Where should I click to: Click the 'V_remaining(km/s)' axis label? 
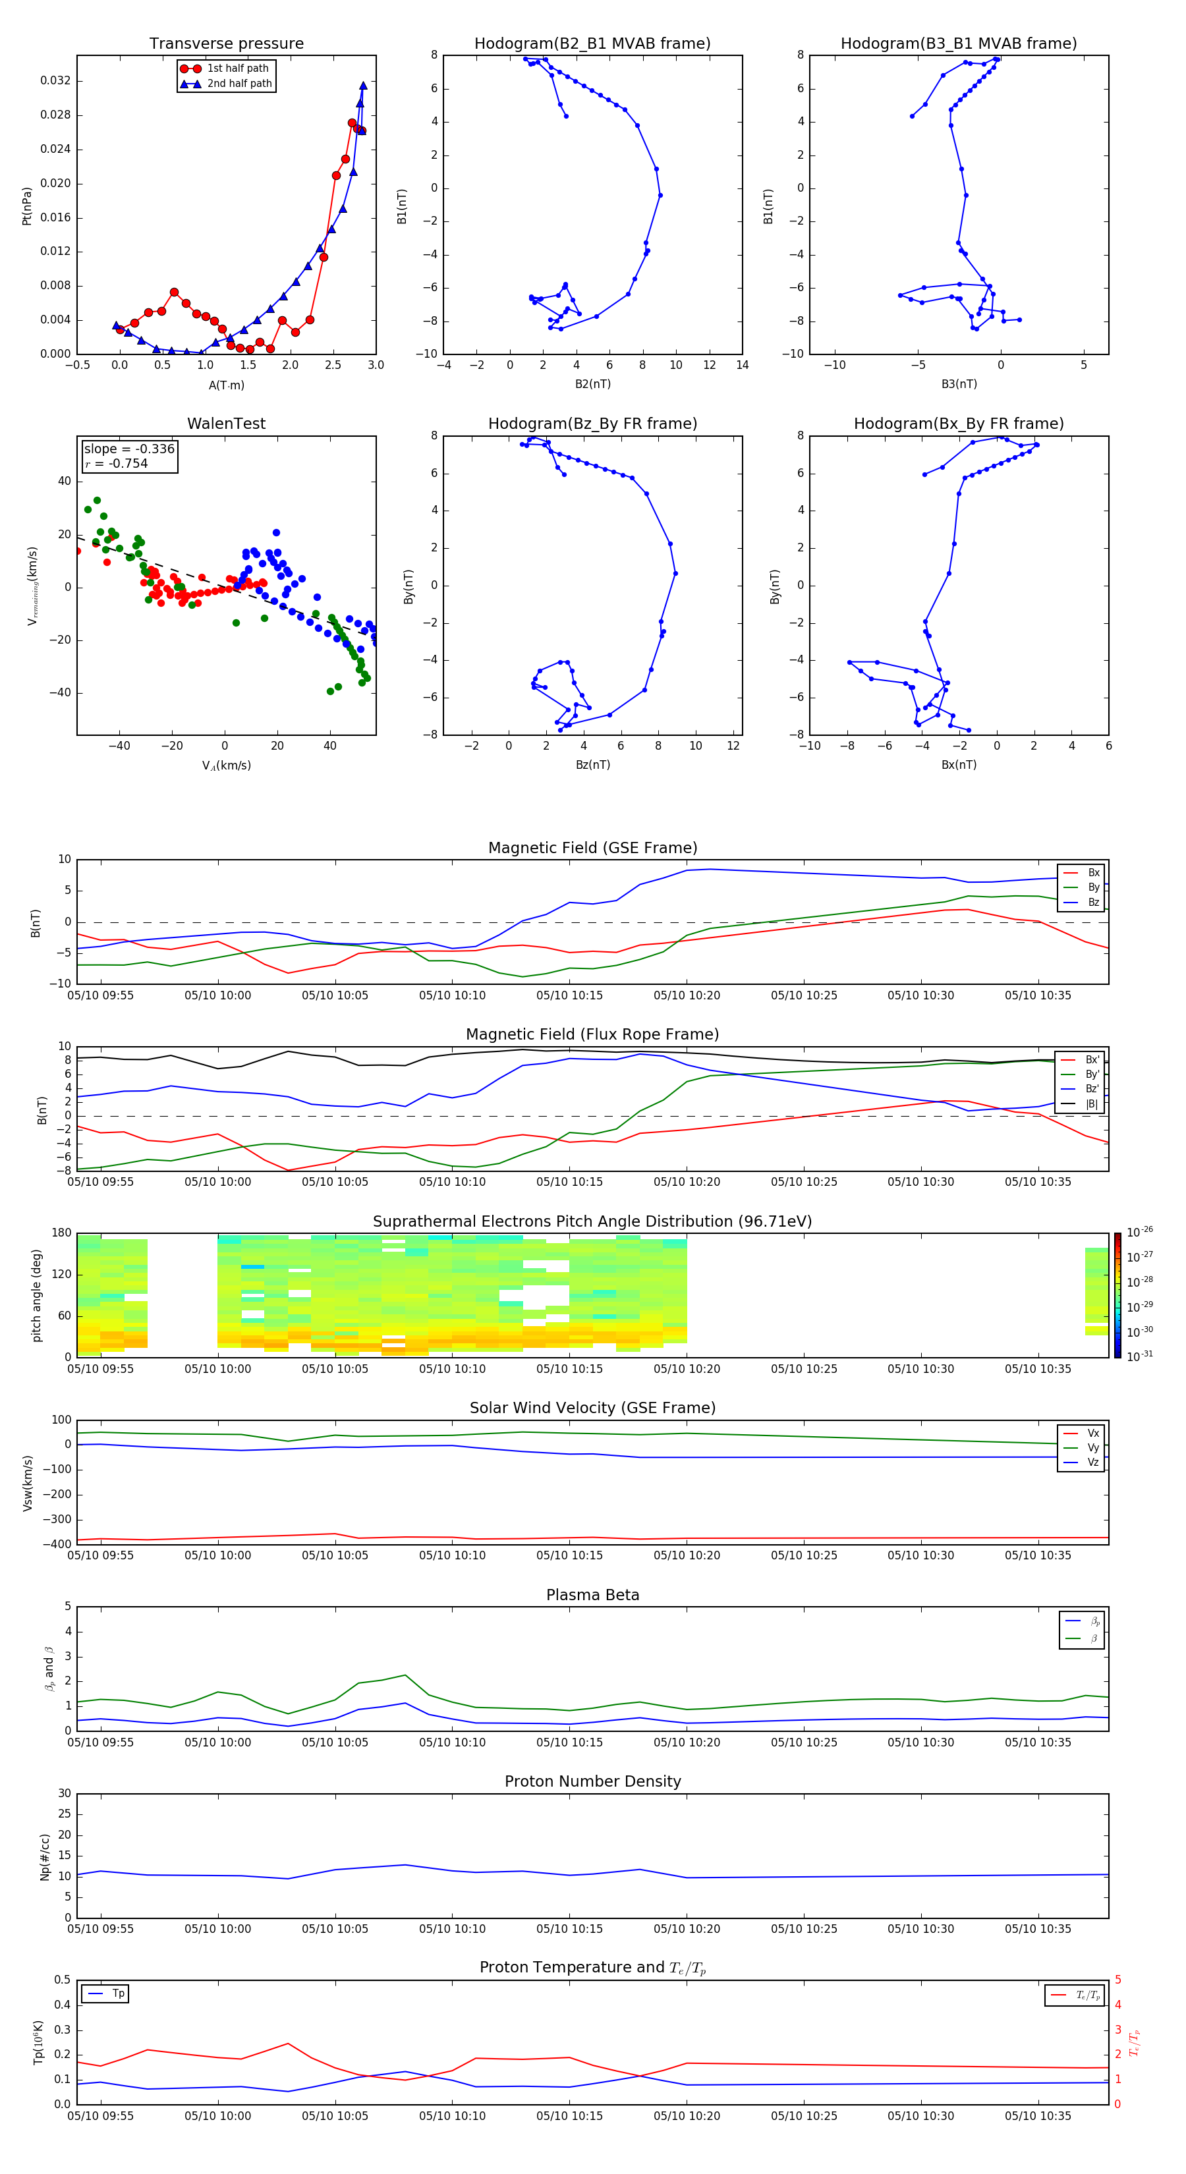tap(32, 586)
